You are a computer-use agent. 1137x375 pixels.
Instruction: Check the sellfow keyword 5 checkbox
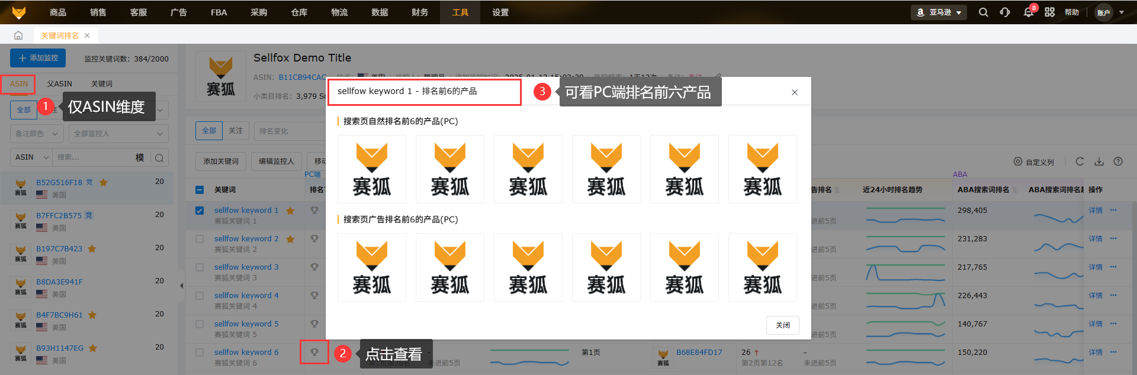200,324
